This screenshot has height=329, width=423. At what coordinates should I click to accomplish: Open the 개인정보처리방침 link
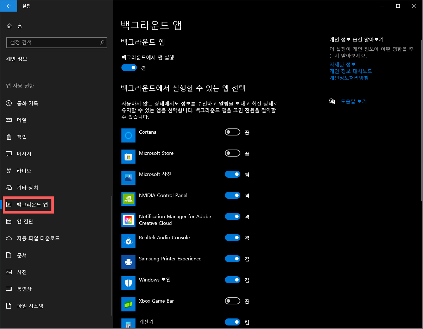point(349,78)
